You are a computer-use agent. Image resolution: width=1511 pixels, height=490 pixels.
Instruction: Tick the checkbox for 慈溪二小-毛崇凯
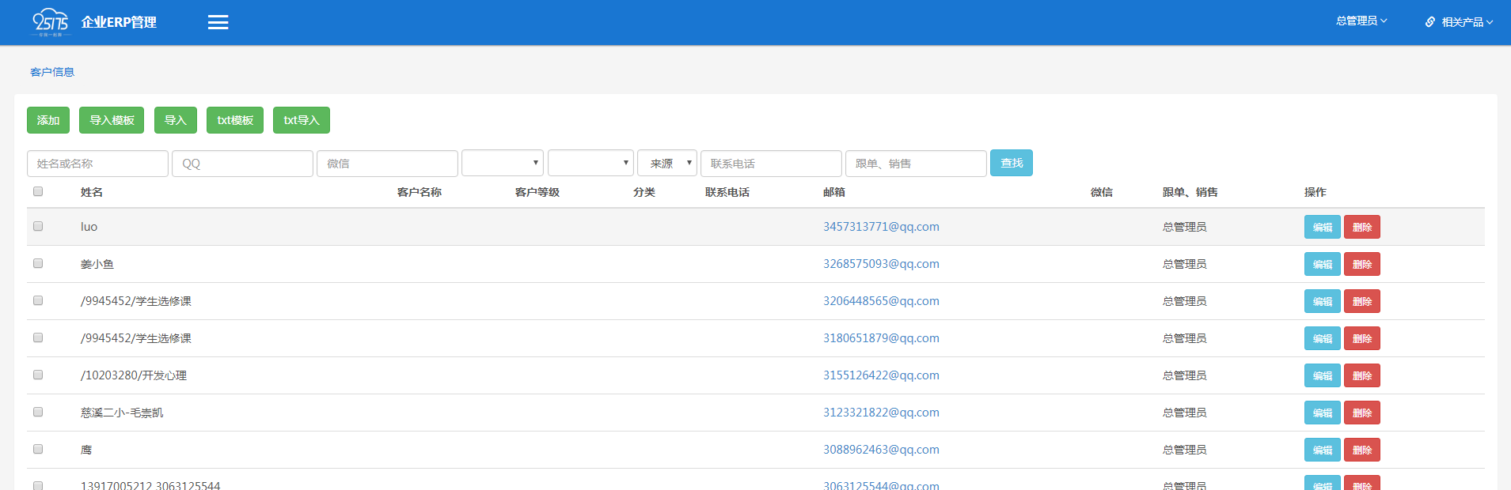coord(38,412)
